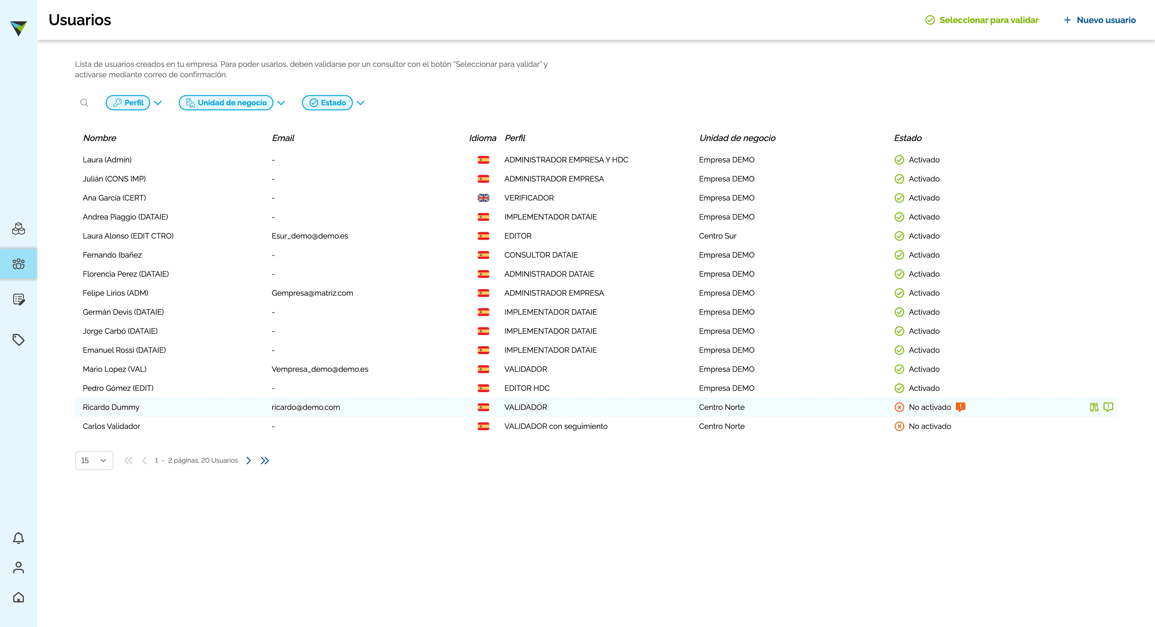Sort by Nombre column header
This screenshot has width=1155, height=627.
point(100,138)
